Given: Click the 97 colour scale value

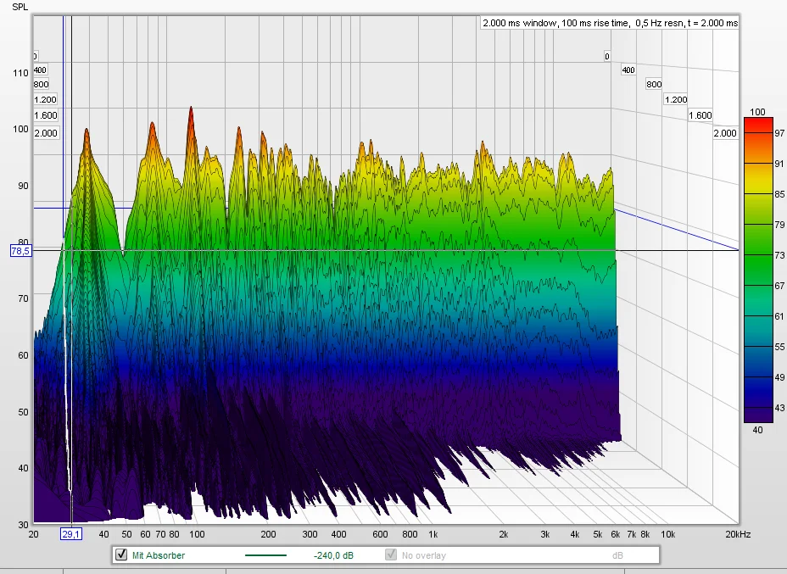Looking at the screenshot, I should coord(779,133).
